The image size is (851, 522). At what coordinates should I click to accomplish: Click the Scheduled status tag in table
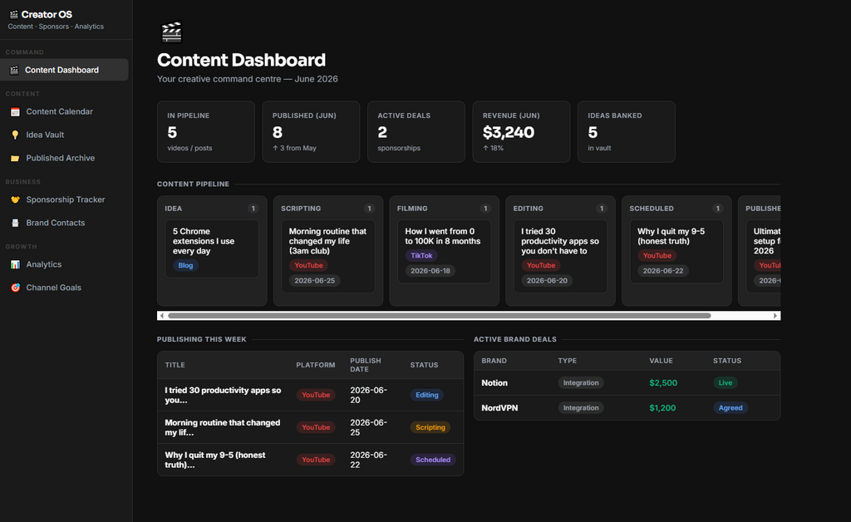coord(432,460)
